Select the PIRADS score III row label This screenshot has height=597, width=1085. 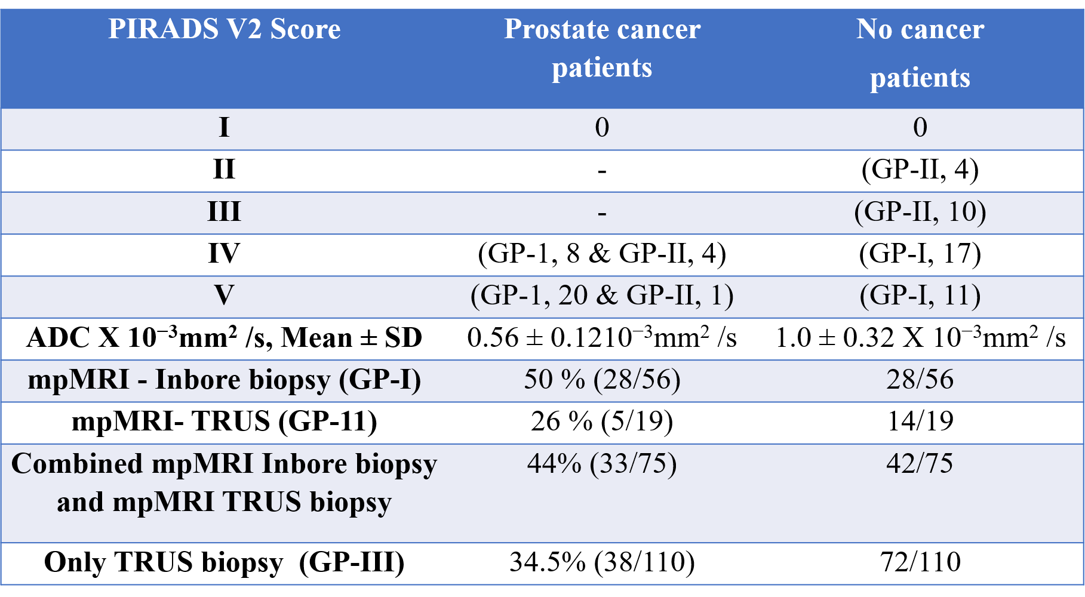pos(224,212)
